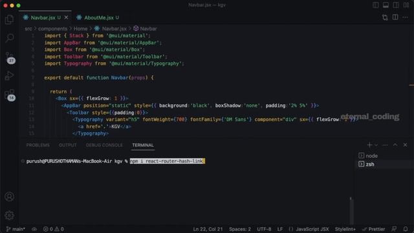Open terminal panel ellipsis more actions
The image size is (414, 233).
tap(386, 145)
